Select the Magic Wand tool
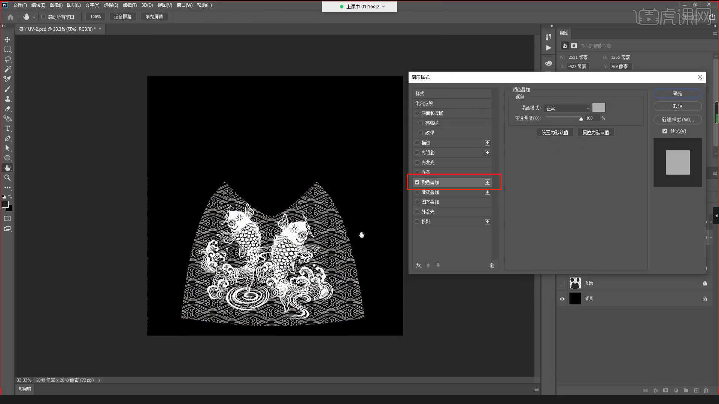The width and height of the screenshot is (719, 404). tap(7, 69)
